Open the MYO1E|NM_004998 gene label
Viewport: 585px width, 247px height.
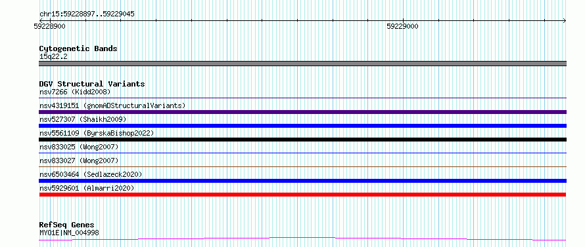click(69, 233)
